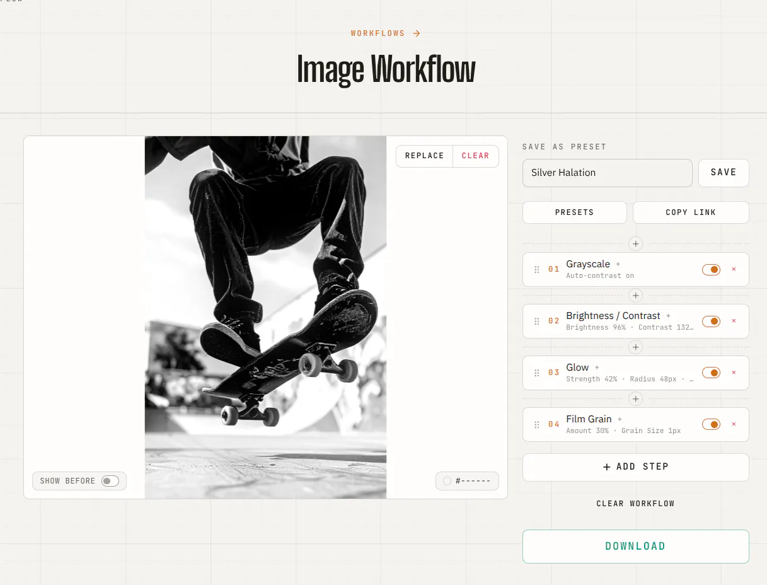Click the 'Brightness 96% · Contrast 132' summary
Screen dimensions: 767x585
630,328
